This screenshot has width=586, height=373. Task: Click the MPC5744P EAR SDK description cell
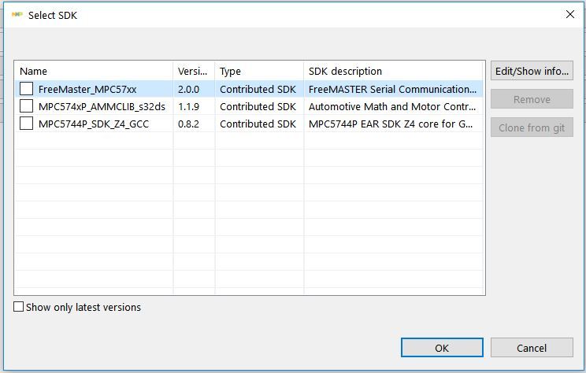point(391,124)
